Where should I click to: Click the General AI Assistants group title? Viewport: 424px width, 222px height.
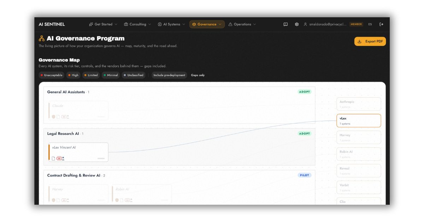click(x=66, y=92)
